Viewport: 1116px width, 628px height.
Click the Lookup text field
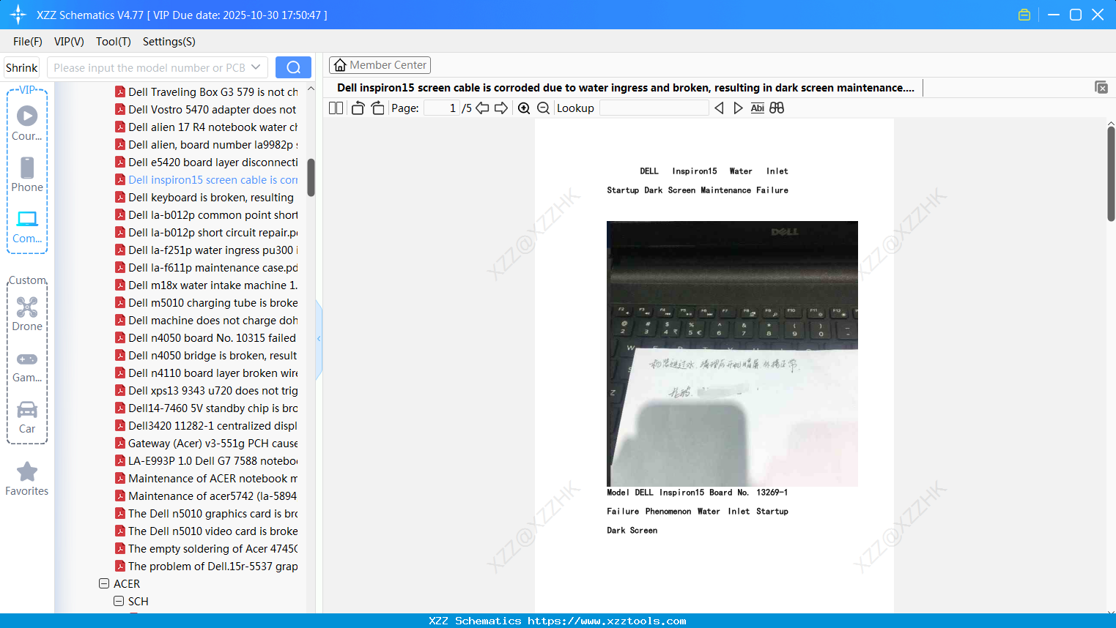point(654,108)
